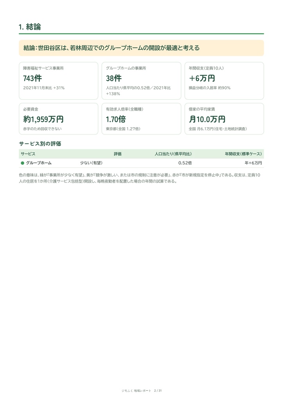
Task: Select the conclusion banner about 若林周辺
Action: [x=141, y=48]
